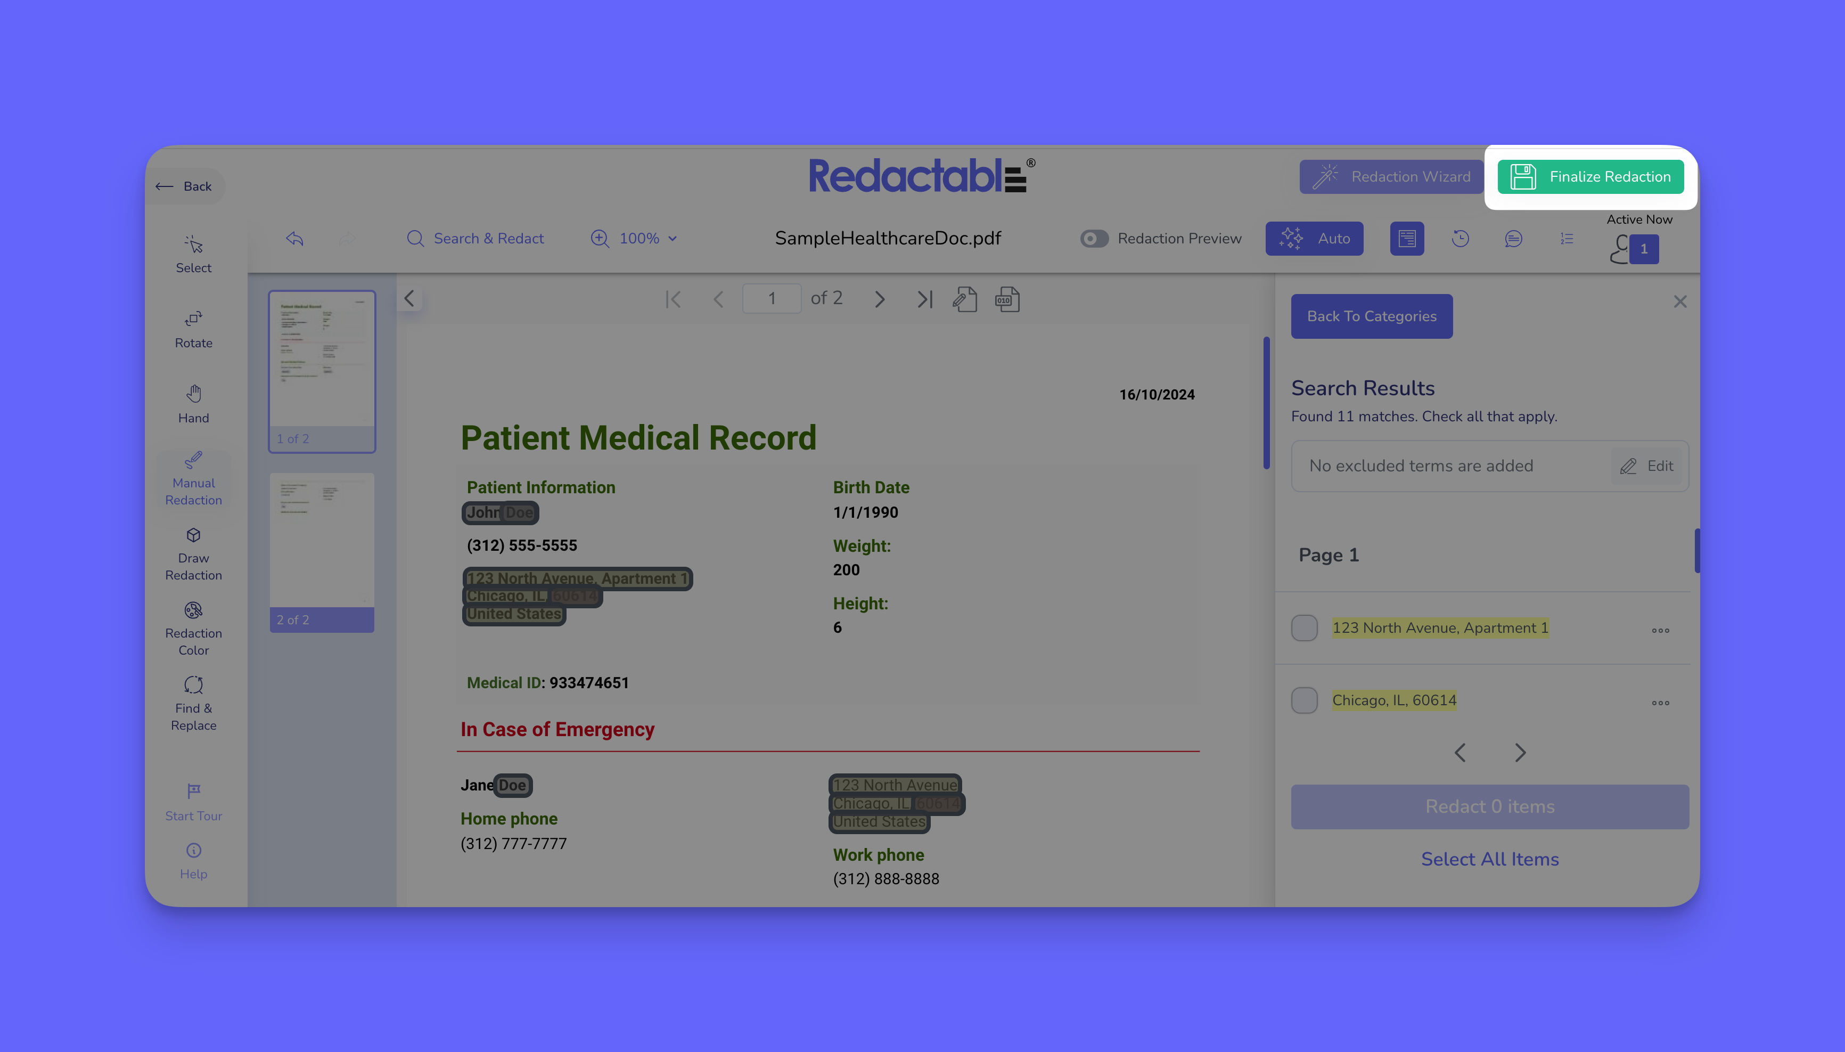Open Redaction Color palette tool
1845x1052 pixels.
[193, 629]
